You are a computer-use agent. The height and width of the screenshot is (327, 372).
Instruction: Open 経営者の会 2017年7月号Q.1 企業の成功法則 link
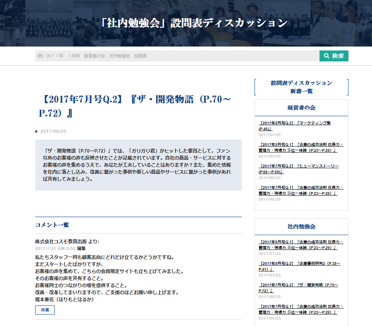(301, 190)
